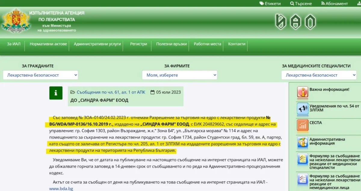This screenshot has width=361, height=191.
Task: Open form link for немедицински лица reactions
Action: (x=335, y=182)
